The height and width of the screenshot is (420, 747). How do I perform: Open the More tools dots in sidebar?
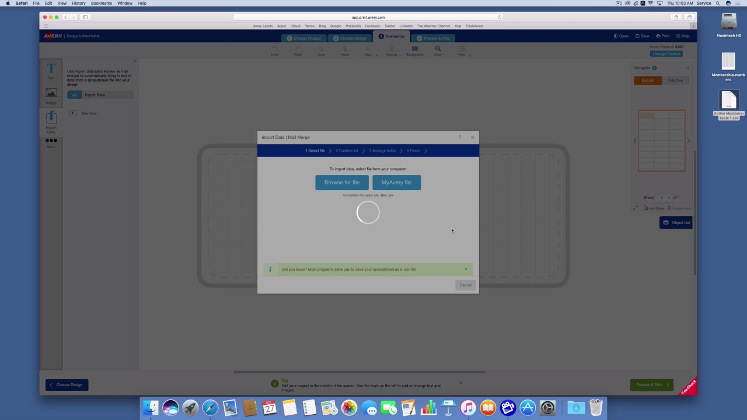(x=51, y=142)
